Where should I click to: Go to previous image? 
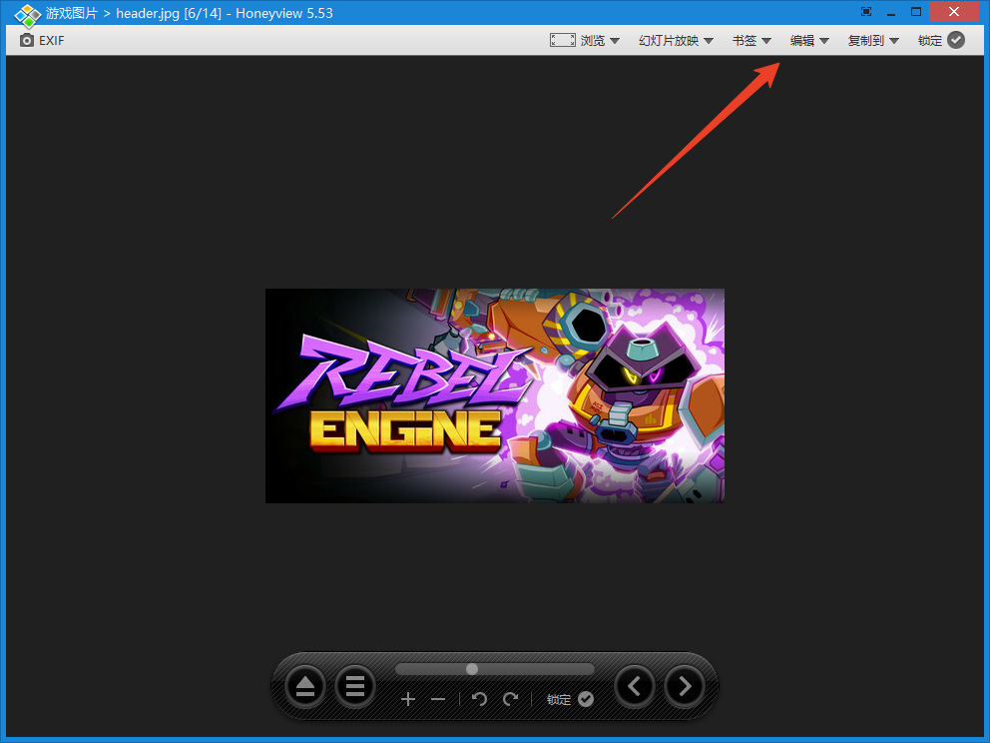(635, 686)
